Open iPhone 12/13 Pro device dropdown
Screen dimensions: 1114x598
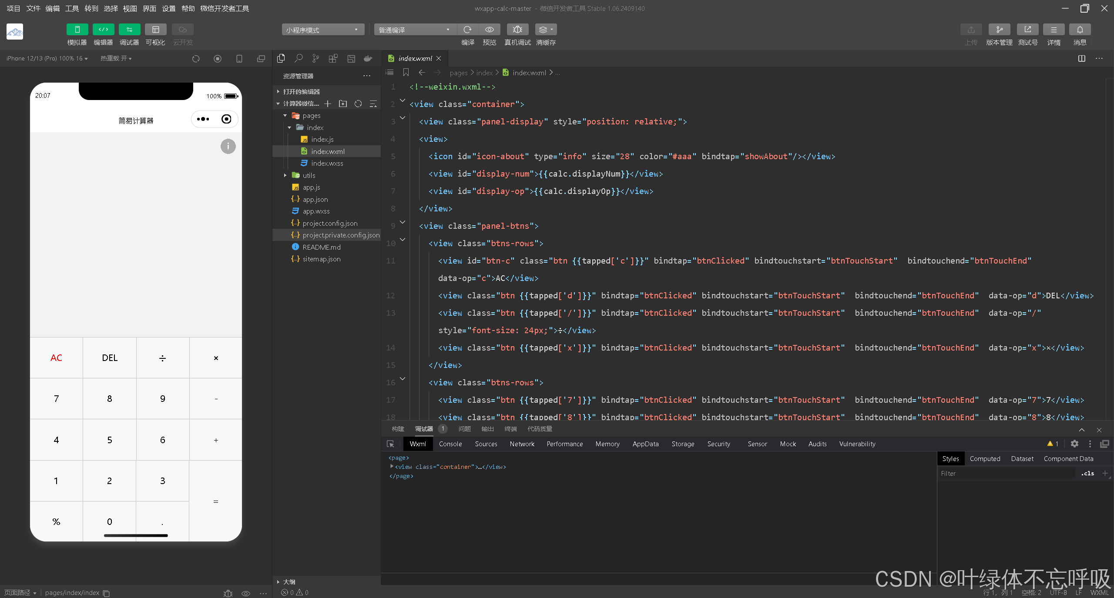point(47,58)
